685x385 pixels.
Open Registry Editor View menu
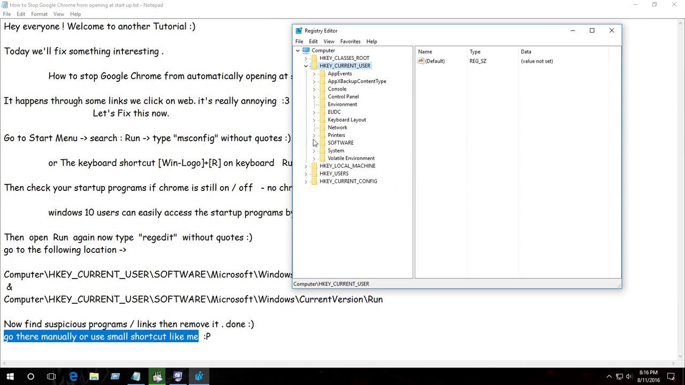pyautogui.click(x=329, y=41)
